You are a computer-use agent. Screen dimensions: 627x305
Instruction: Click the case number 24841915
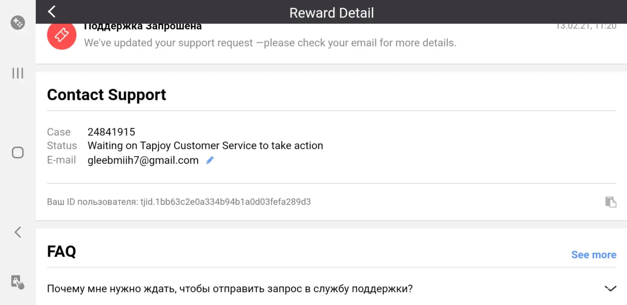(111, 132)
